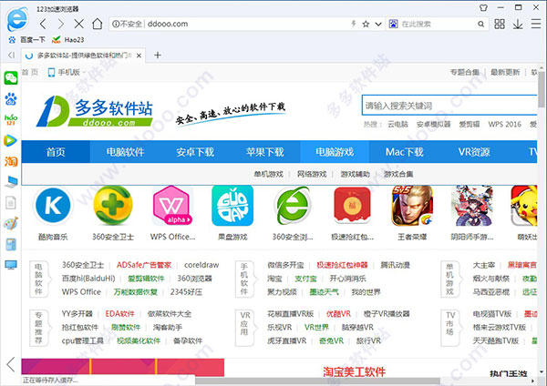Go back with the browser back arrow
The width and height of the screenshot is (547, 386).
tap(43, 24)
